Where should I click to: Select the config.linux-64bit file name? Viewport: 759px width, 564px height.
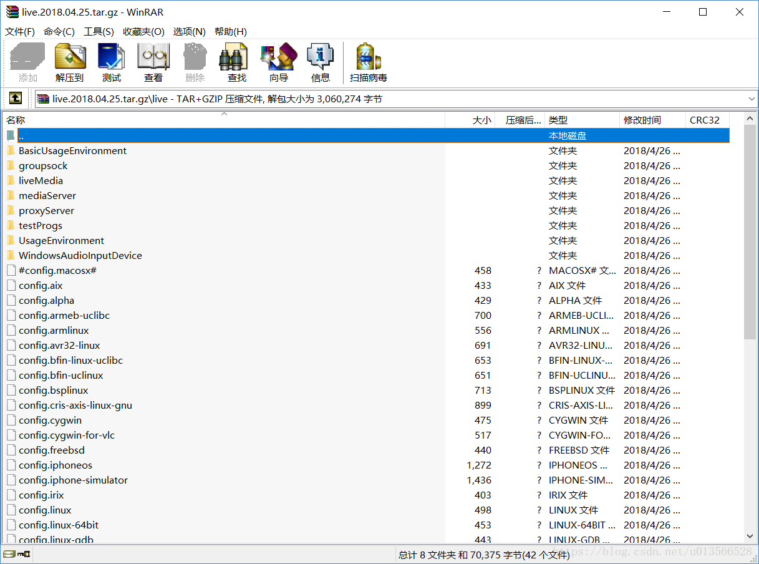tap(59, 525)
